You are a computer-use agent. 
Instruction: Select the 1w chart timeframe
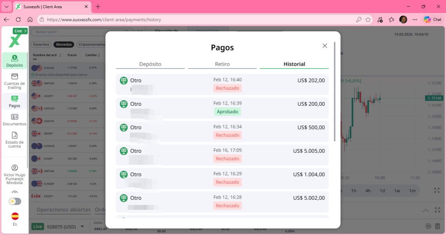pos(397,191)
